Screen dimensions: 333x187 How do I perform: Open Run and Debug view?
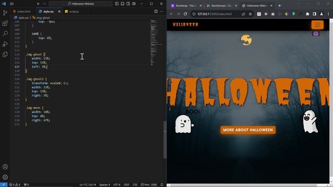pyautogui.click(x=5, y=44)
